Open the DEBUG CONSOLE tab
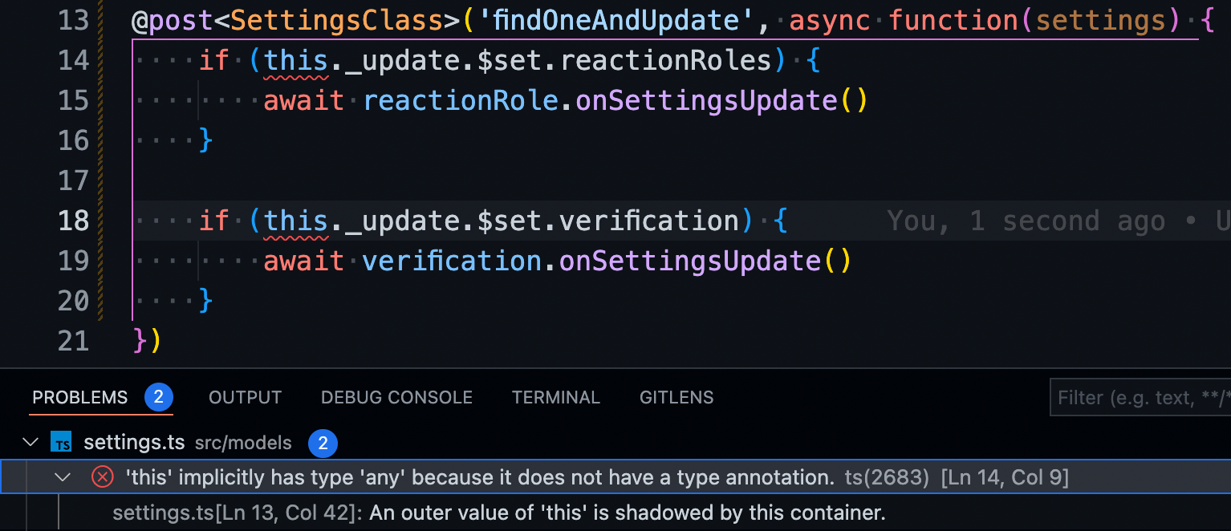 click(396, 397)
